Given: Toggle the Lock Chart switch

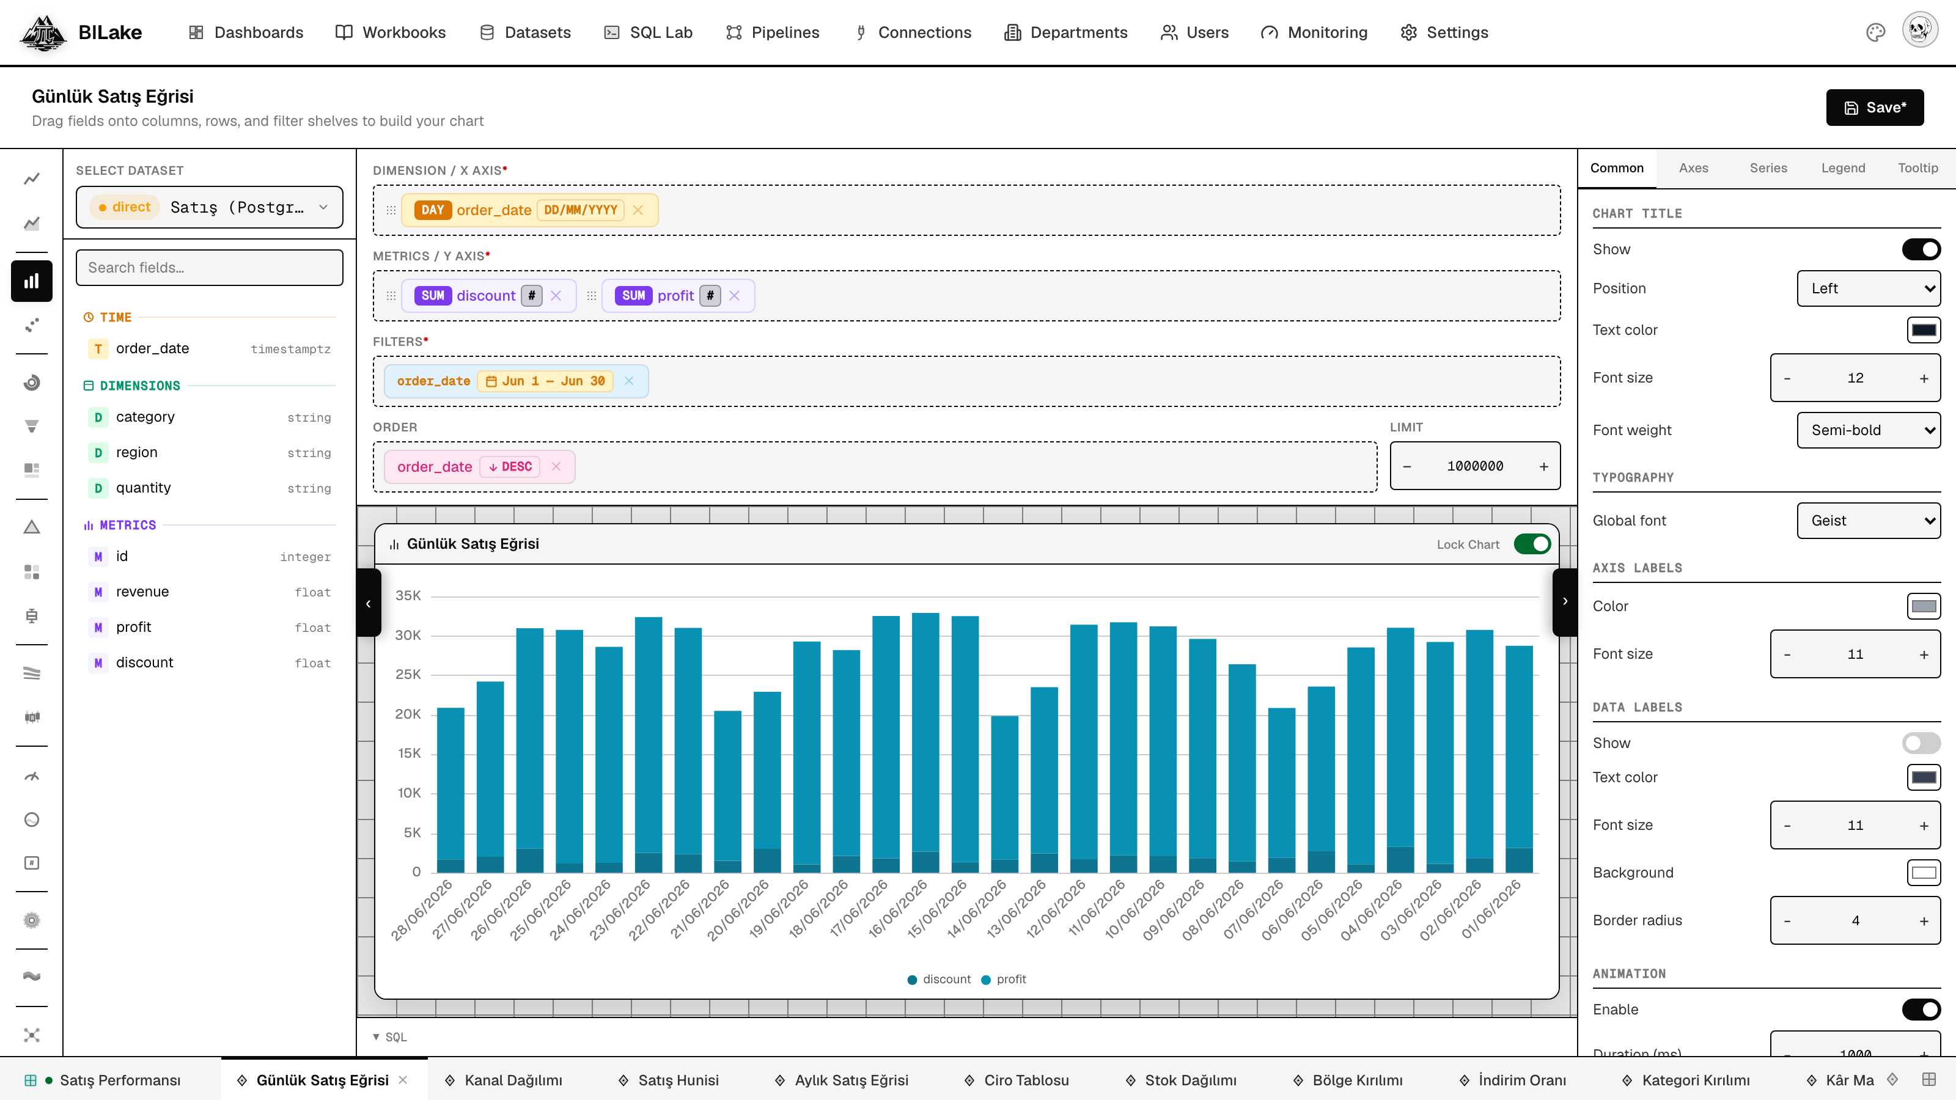Looking at the screenshot, I should click(x=1532, y=544).
